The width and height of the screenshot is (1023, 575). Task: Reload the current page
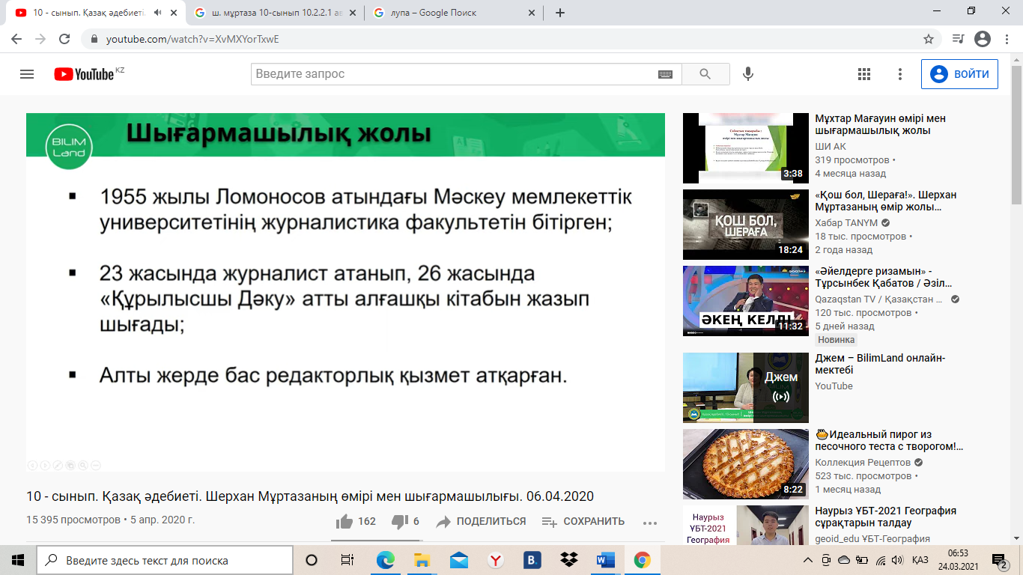pos(64,39)
